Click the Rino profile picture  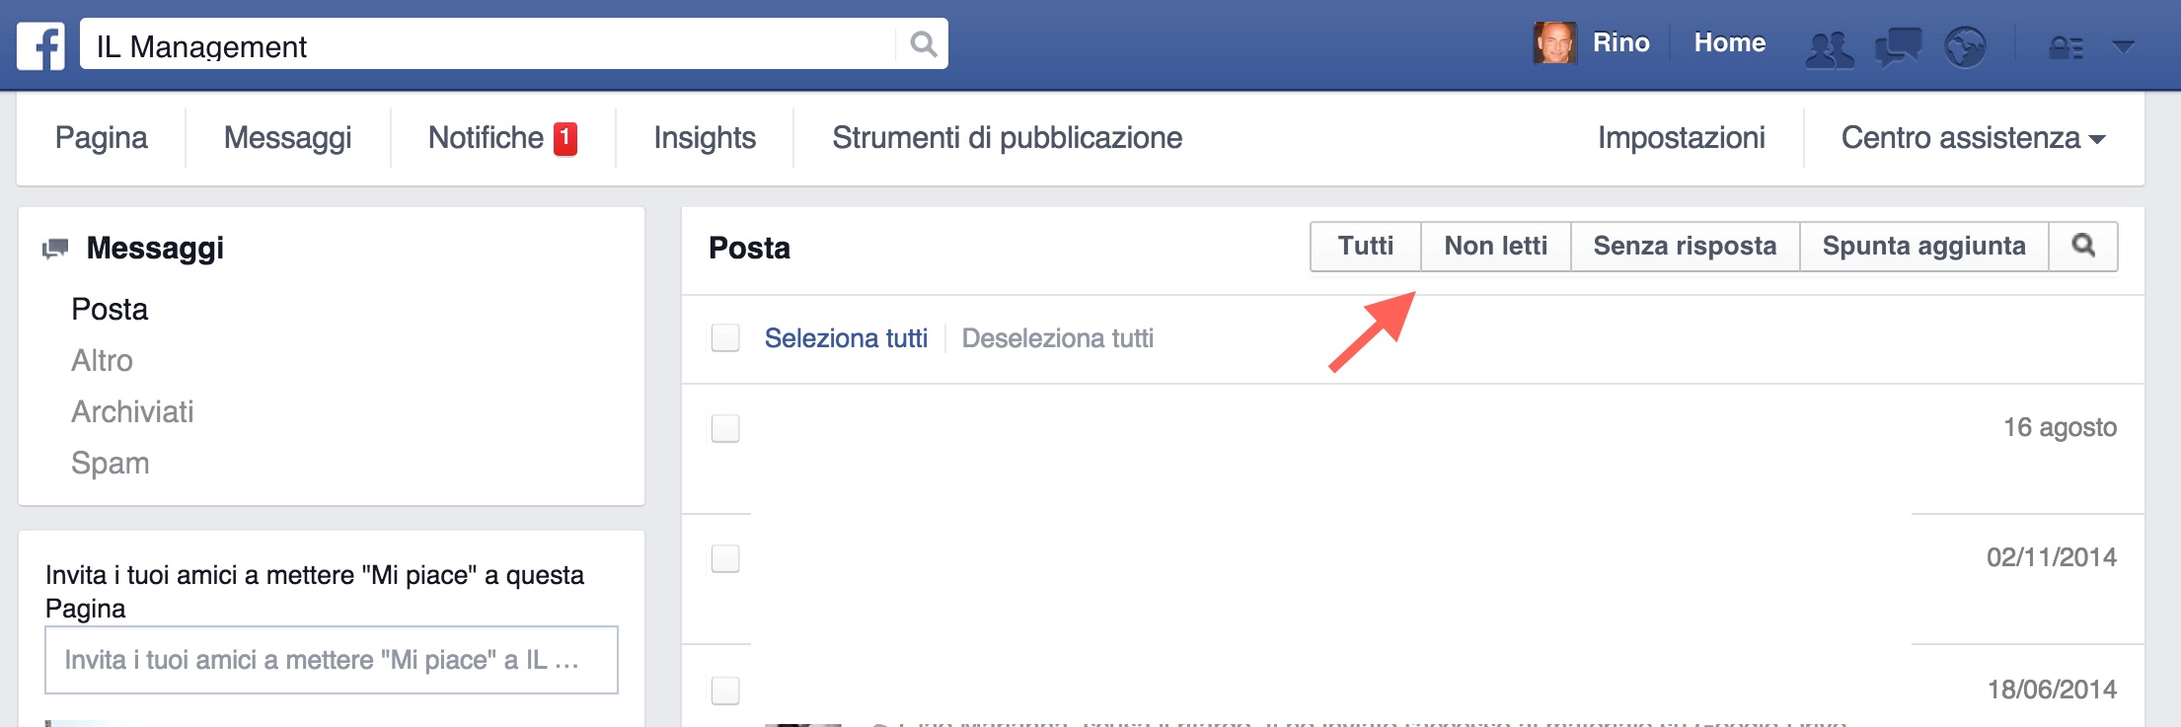point(1554,43)
